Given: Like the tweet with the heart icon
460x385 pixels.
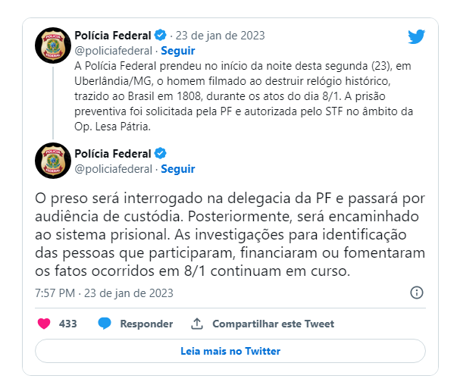Looking at the screenshot, I should pyautogui.click(x=44, y=324).
